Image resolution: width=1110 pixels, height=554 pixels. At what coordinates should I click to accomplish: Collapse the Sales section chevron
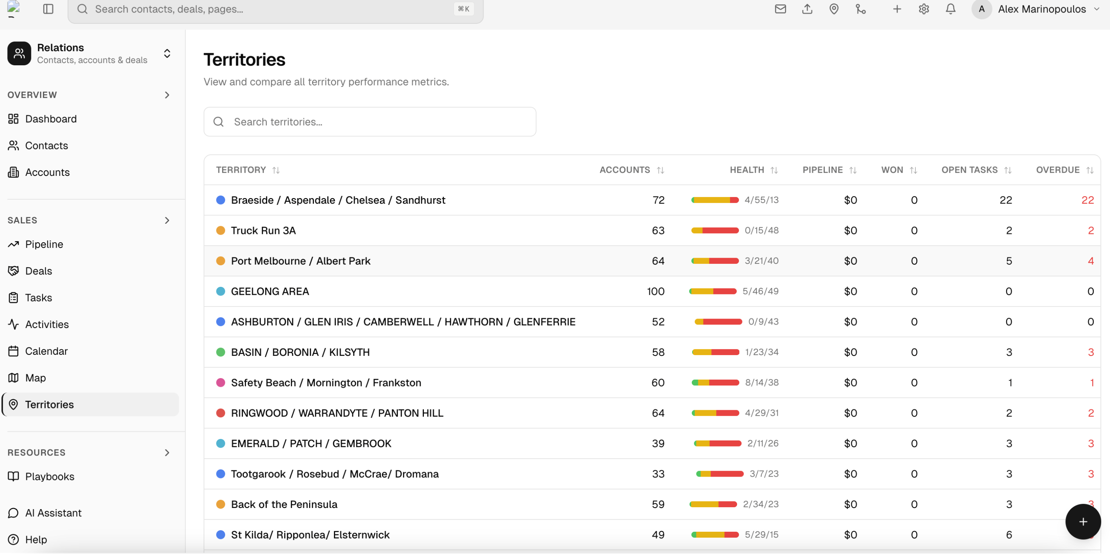[x=167, y=220]
